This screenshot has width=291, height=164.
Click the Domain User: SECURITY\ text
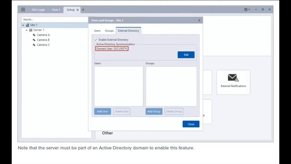click(x=112, y=49)
